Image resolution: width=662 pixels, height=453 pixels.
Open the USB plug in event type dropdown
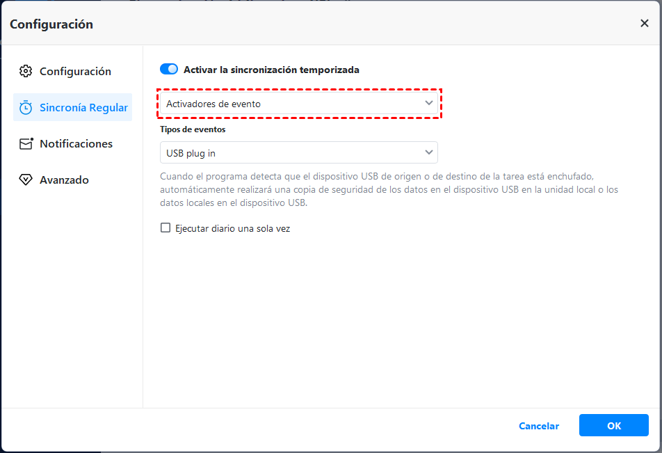pos(298,152)
